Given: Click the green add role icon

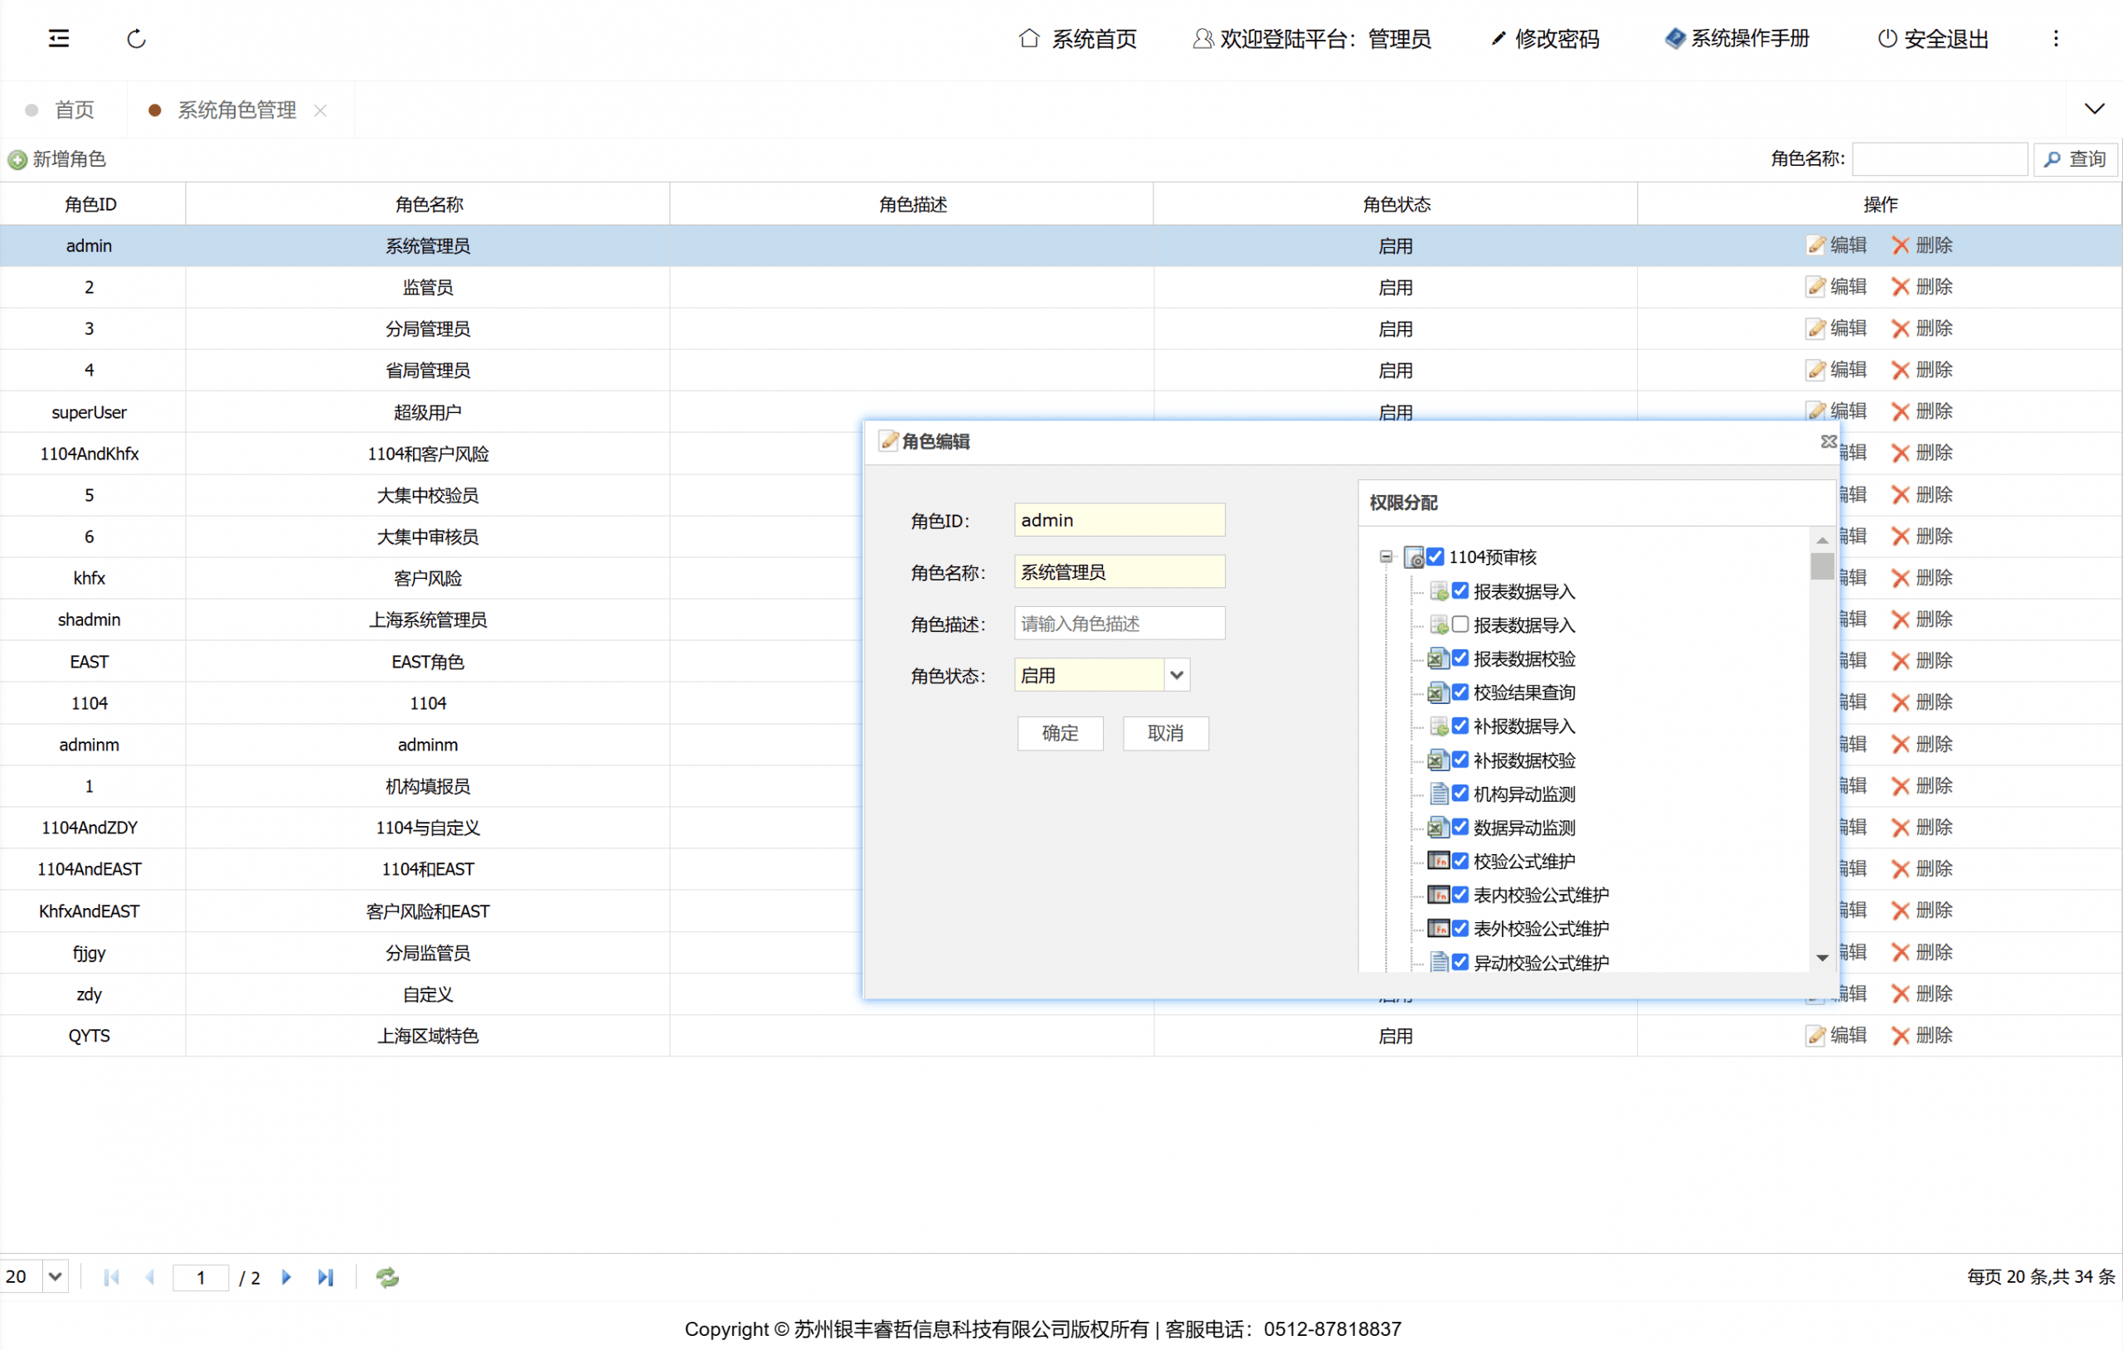Looking at the screenshot, I should pyautogui.click(x=17, y=159).
